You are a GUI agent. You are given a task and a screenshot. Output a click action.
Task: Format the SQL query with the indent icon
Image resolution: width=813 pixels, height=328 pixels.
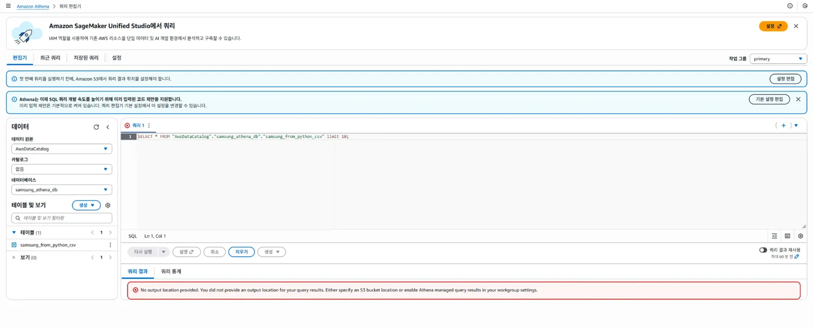774,236
